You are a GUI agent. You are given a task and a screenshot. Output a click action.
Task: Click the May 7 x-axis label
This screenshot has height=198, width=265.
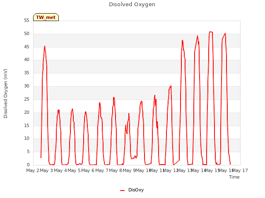pos(102,170)
